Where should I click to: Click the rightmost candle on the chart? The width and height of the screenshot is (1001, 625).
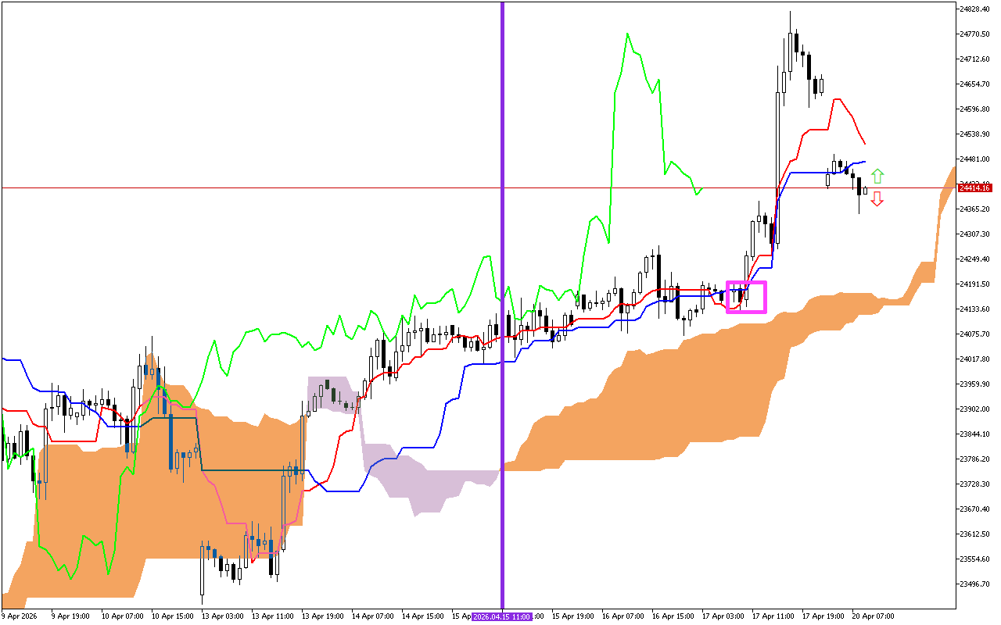[865, 190]
